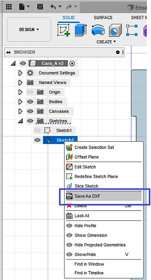151x280 pixels.
Task: Show the hidden Origin folder
Action: pos(30,92)
